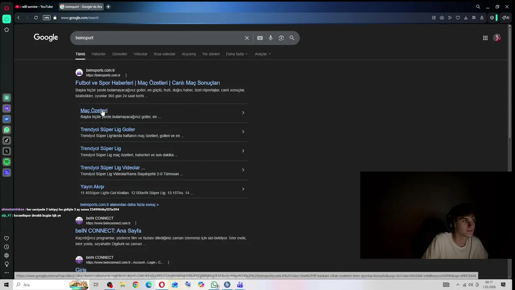Expand Yayın Akışı row chevron
Image resolution: width=515 pixels, height=290 pixels.
coord(243,189)
